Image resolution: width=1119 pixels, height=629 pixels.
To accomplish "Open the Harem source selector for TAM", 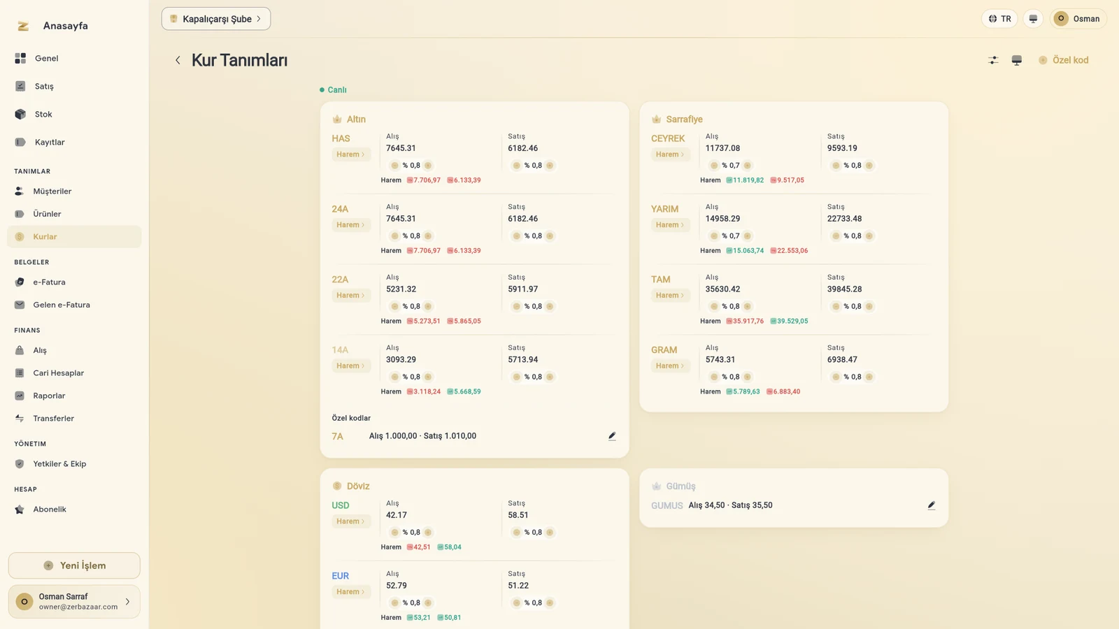I will 670,296.
